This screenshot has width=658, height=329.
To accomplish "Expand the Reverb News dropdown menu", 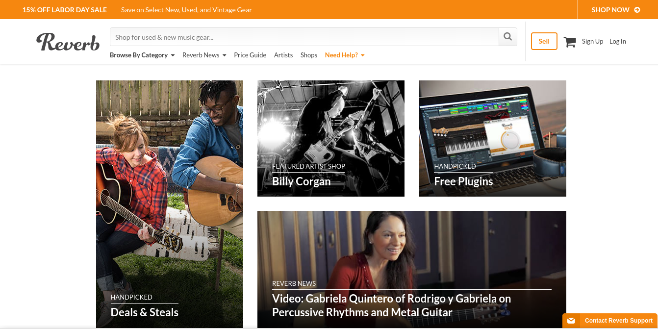I will pyautogui.click(x=204, y=55).
